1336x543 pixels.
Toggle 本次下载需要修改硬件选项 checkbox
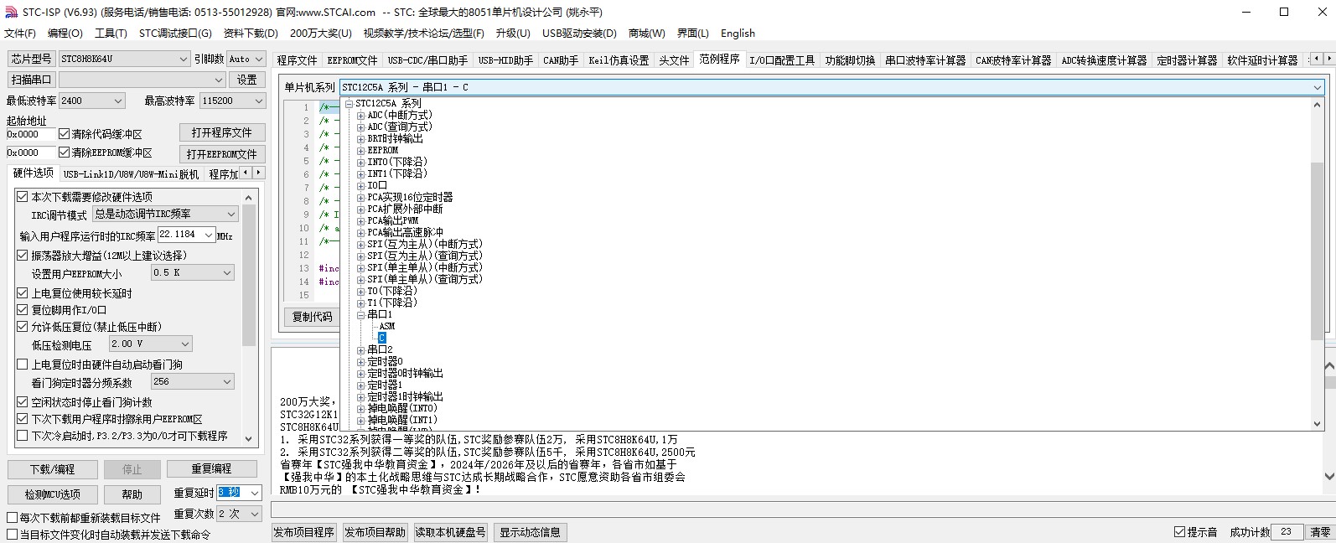click(x=23, y=197)
